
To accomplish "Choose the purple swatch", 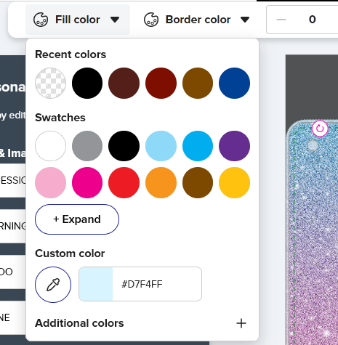I will [234, 146].
